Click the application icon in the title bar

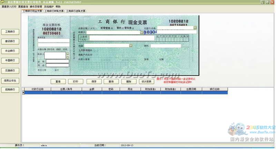[x=2, y=2]
